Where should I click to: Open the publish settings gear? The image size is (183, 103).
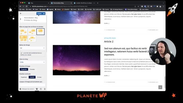pyautogui.click(x=44, y=13)
